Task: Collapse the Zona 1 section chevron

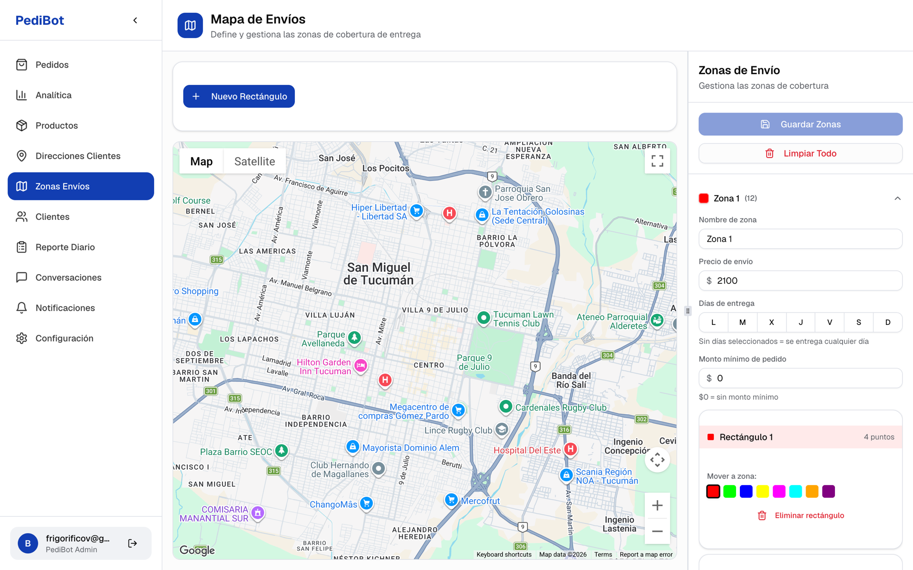Action: click(x=897, y=199)
